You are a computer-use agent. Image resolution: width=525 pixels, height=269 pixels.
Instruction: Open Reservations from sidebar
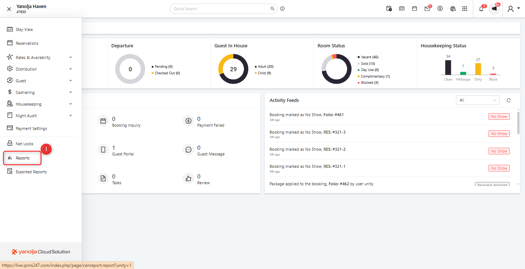(27, 43)
